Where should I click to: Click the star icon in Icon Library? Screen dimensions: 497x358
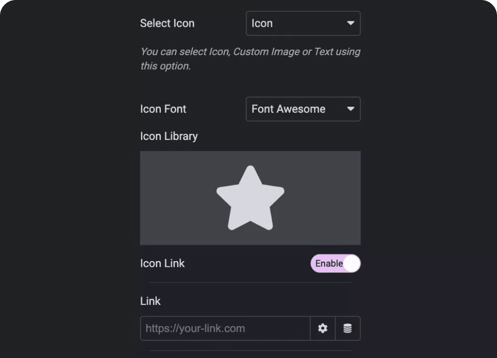coord(250,198)
